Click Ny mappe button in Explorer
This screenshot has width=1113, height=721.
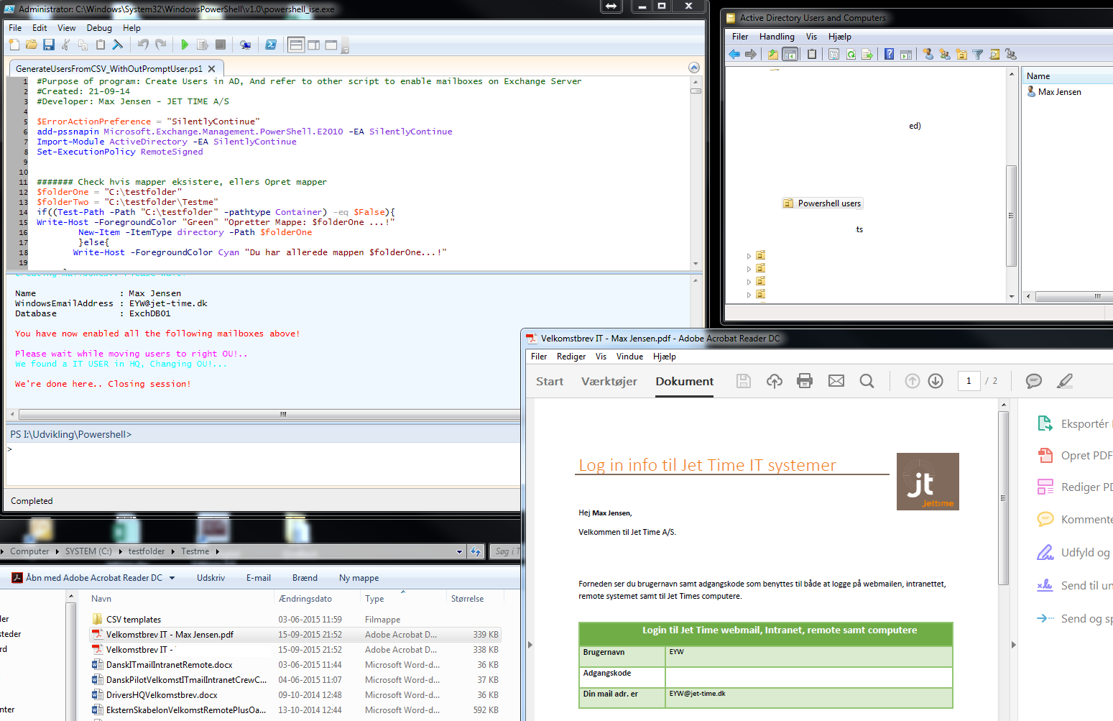359,578
